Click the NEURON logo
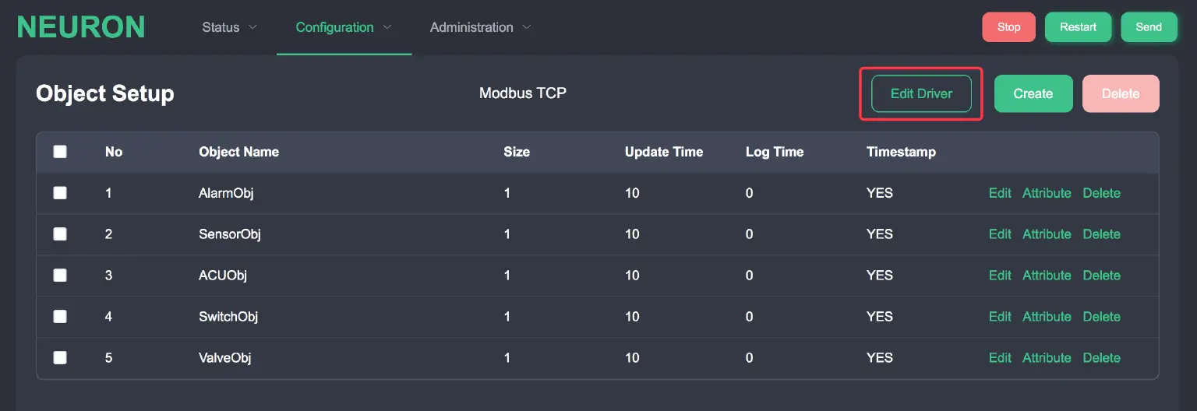 point(81,27)
